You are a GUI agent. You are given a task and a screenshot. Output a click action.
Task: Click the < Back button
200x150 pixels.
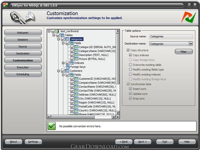[124, 142]
